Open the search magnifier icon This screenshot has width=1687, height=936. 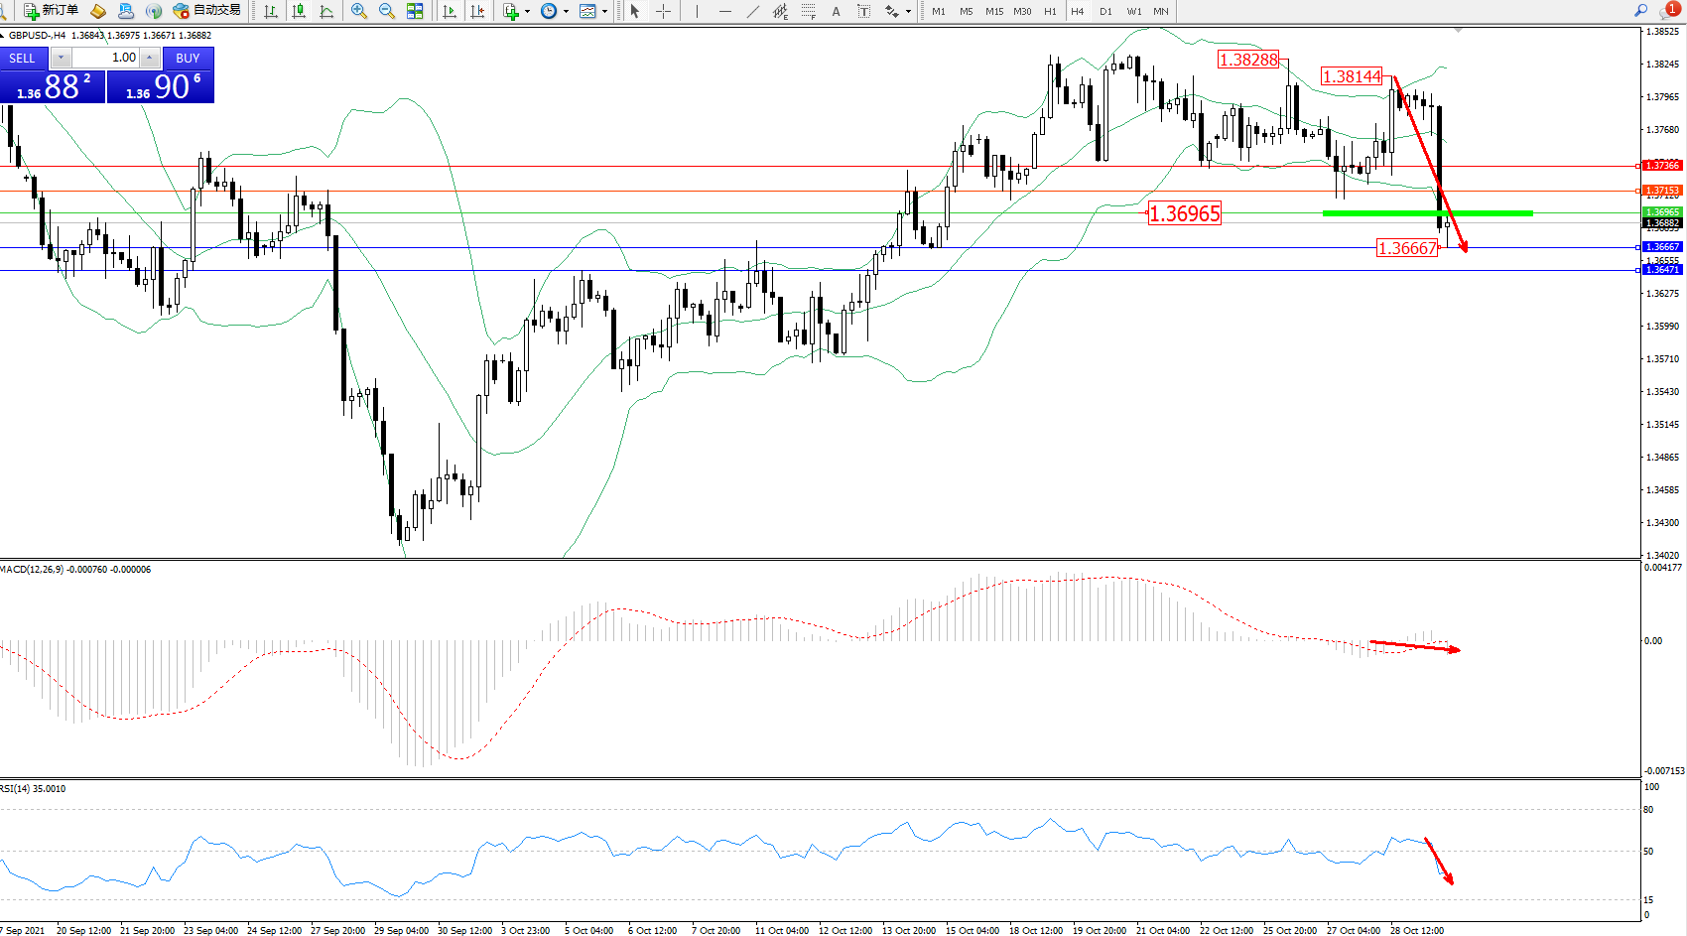point(1641,11)
